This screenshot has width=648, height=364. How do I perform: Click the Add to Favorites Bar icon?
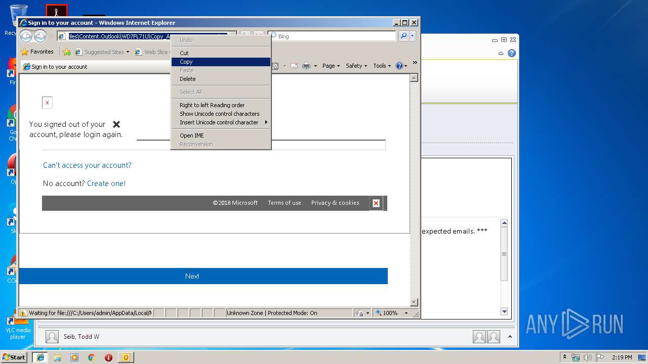67,52
